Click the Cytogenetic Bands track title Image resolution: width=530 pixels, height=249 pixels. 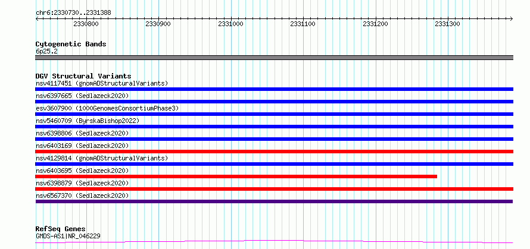[x=71, y=44]
